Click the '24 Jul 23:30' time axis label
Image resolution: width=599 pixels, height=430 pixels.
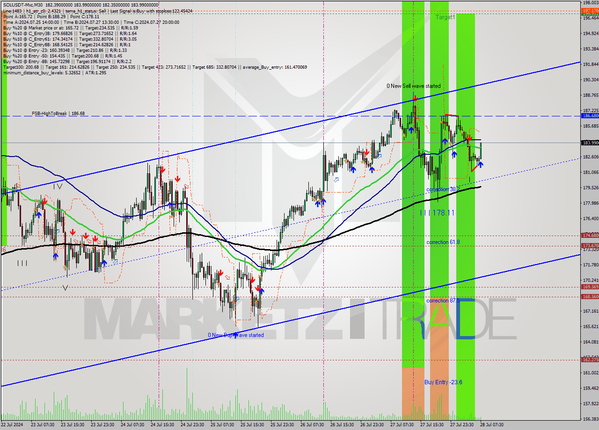click(x=192, y=425)
